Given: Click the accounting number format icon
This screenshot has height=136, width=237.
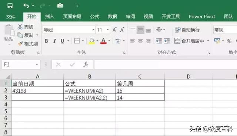Looking at the screenshot, I should tap(217, 41).
